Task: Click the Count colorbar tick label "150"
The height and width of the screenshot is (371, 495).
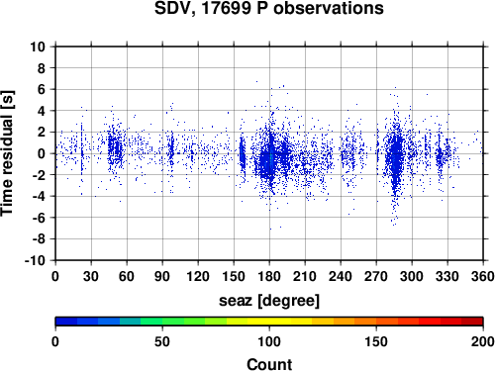Action: [376, 341]
